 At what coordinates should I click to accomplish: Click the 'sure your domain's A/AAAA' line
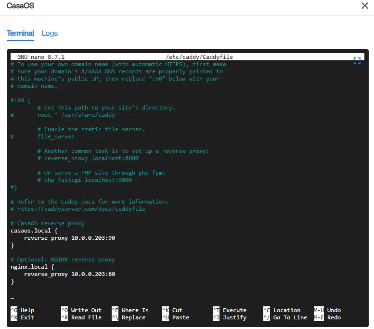116,71
